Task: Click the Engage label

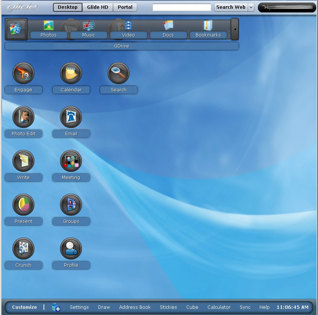Action: click(x=23, y=90)
